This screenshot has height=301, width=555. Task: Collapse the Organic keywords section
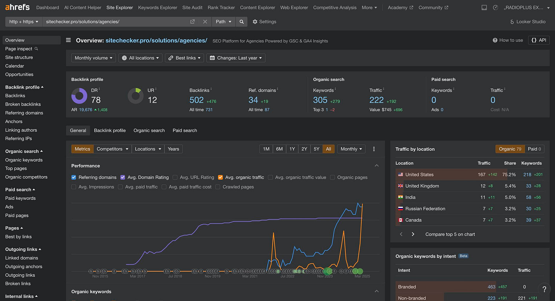[x=377, y=291]
